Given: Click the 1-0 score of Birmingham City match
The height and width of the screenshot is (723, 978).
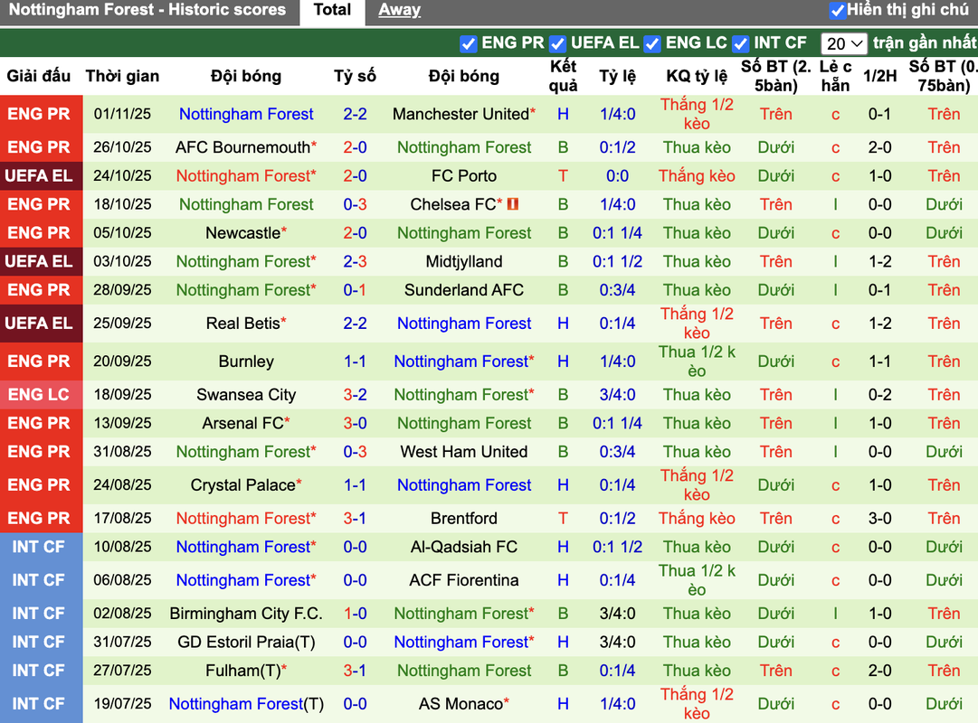Looking at the screenshot, I should 355,614.
